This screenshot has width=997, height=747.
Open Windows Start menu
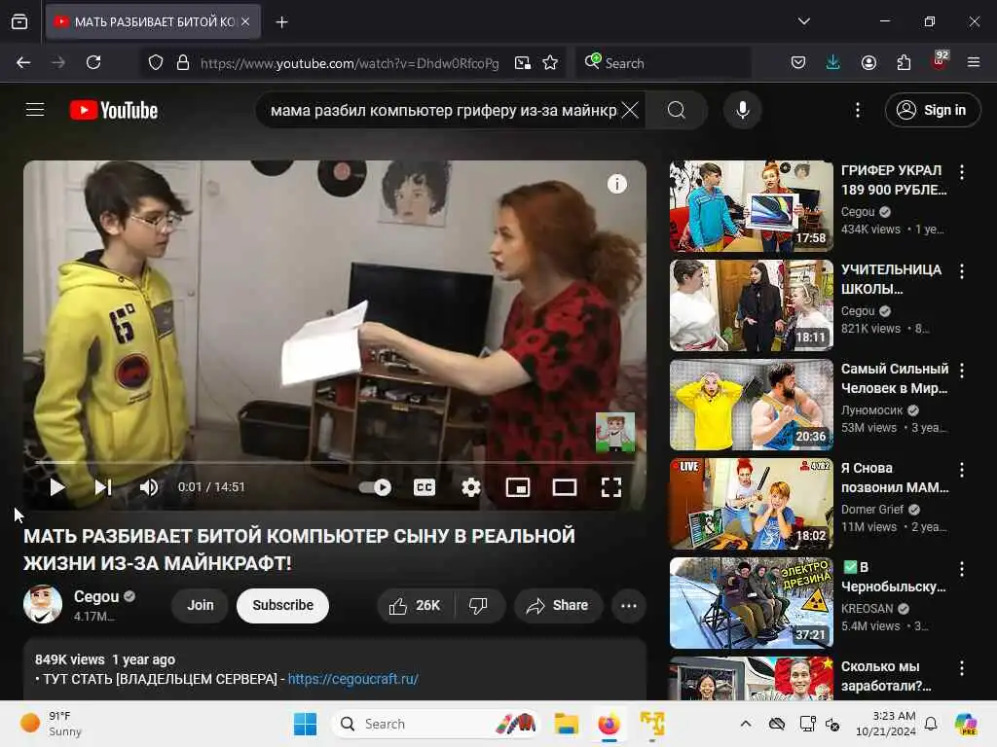[305, 724]
